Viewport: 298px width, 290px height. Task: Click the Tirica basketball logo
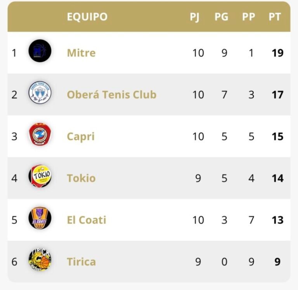click(40, 260)
